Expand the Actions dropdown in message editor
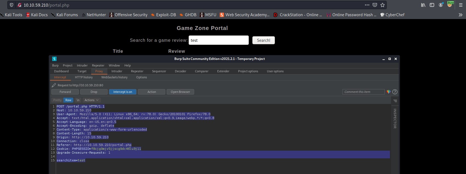This screenshot has width=466, height=174. point(91,100)
